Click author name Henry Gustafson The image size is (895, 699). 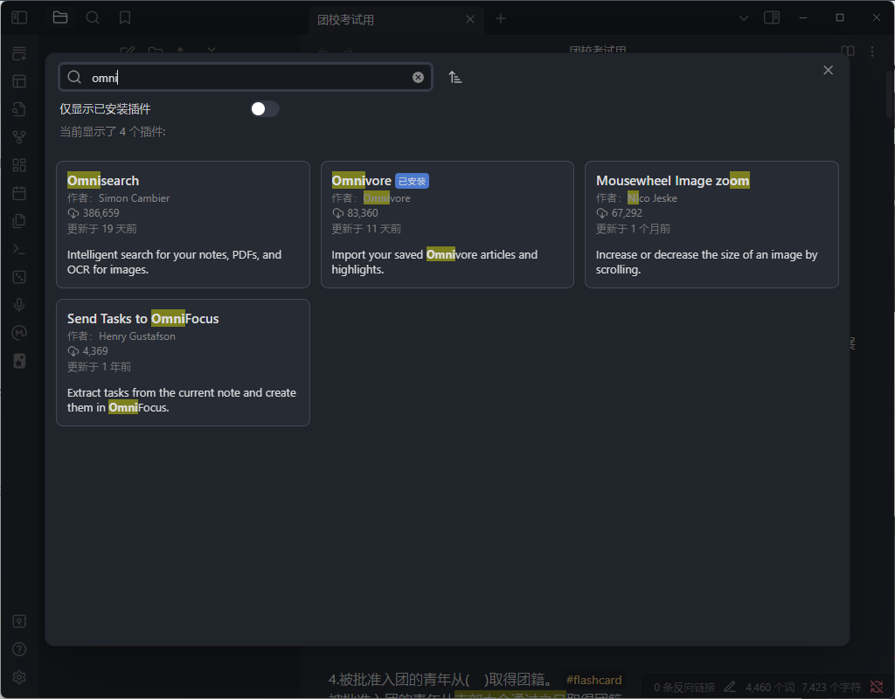pos(137,336)
